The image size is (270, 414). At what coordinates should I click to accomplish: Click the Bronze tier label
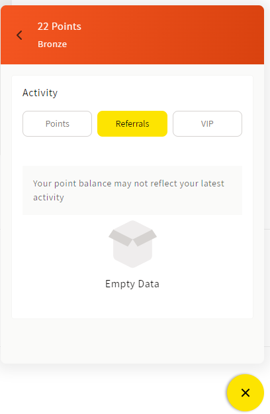[52, 44]
